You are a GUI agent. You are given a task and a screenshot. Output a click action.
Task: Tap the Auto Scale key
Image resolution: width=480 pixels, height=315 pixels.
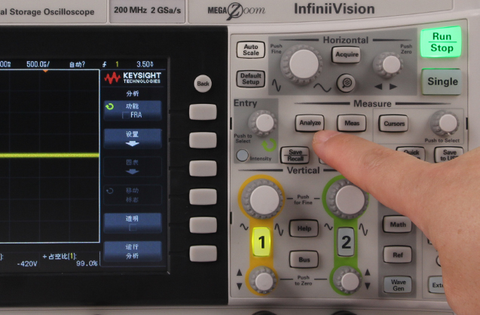251,50
